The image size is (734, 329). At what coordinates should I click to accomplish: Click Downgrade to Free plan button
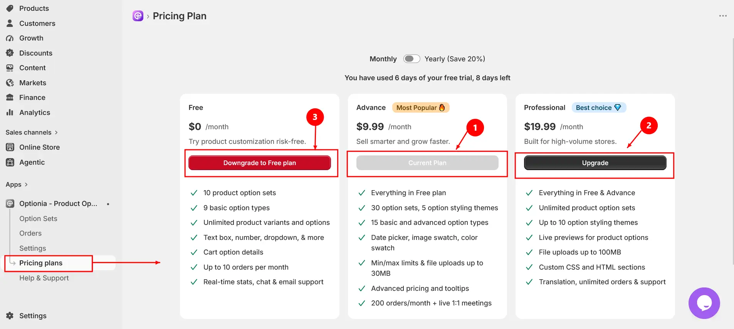point(260,163)
